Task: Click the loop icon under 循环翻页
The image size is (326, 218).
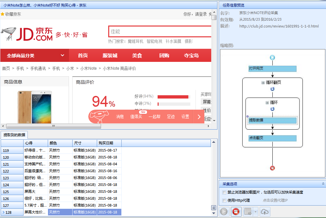Action: pyautogui.click(x=272, y=89)
